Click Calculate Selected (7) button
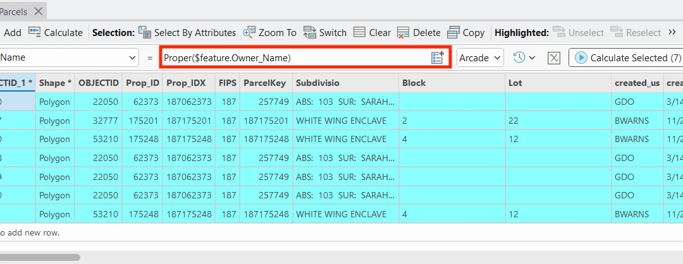683x264 pixels. 626,57
